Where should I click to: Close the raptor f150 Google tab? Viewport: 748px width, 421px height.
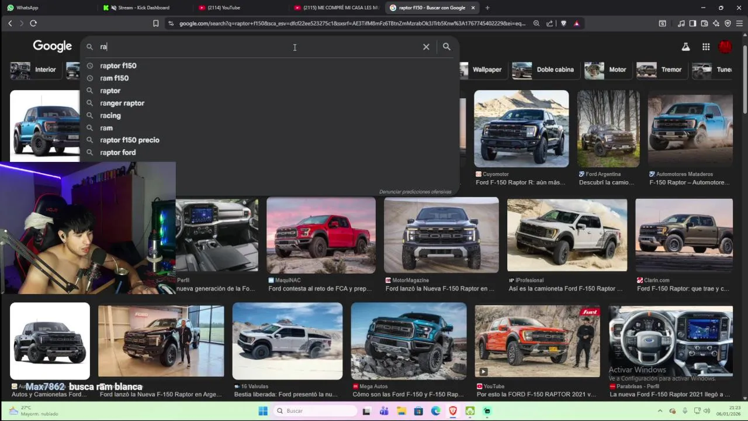473,8
